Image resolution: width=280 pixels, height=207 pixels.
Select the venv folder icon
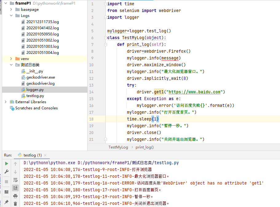(x=18, y=59)
